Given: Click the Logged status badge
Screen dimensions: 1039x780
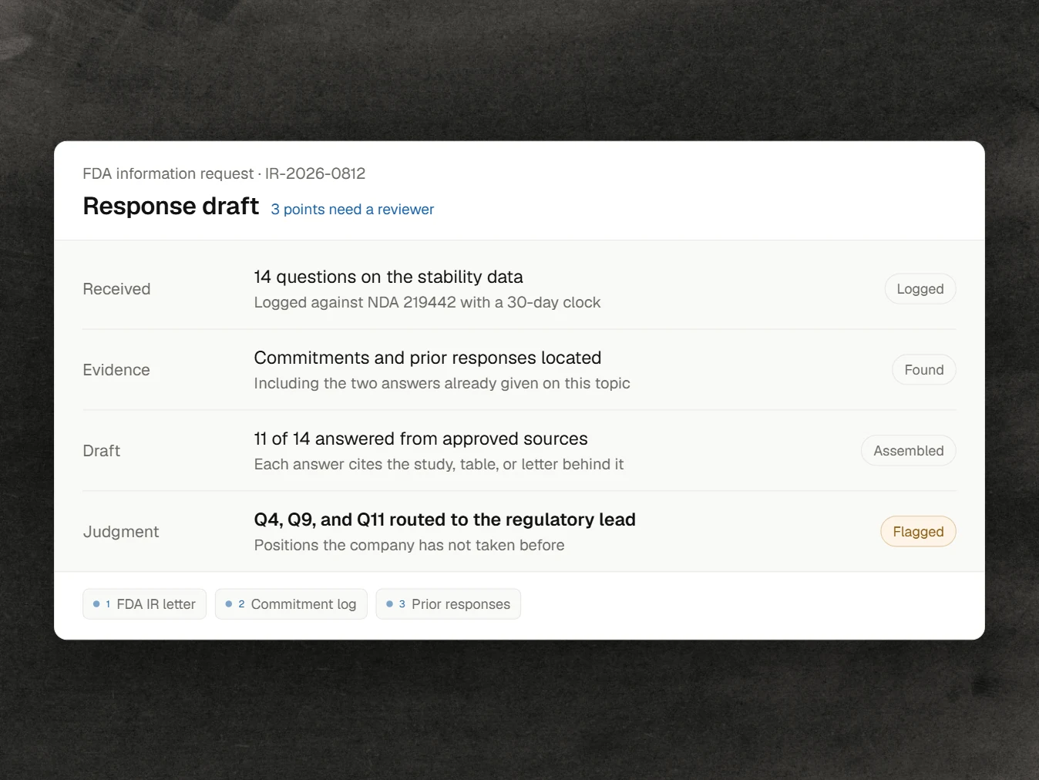Looking at the screenshot, I should [920, 289].
